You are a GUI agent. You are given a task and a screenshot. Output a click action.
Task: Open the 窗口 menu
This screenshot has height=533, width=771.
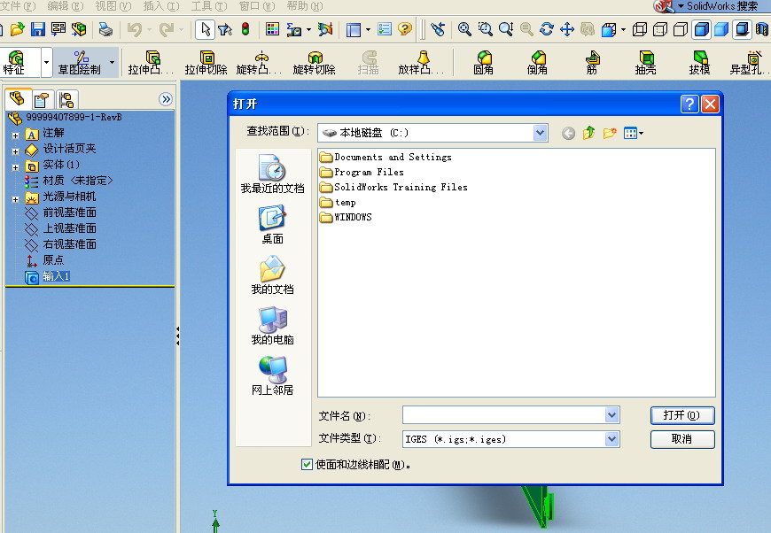click(257, 6)
